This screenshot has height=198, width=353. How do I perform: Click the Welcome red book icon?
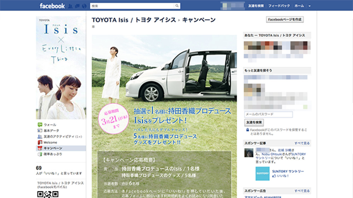tap(40, 142)
